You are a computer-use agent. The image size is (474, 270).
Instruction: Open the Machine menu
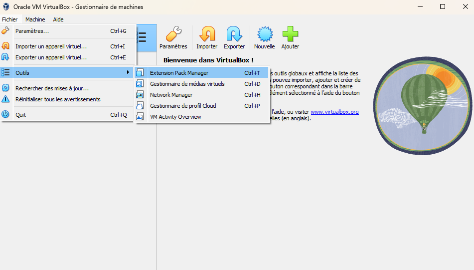coord(35,19)
